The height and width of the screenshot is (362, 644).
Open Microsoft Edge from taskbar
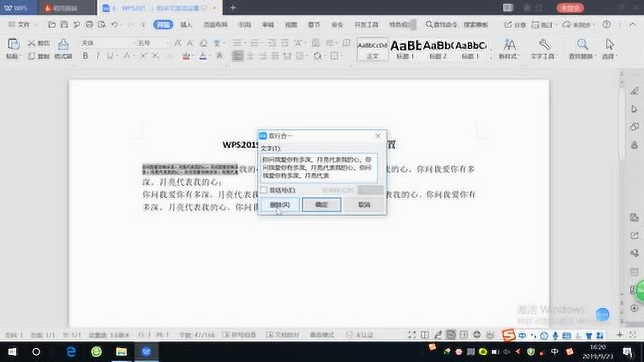pyautogui.click(x=71, y=352)
